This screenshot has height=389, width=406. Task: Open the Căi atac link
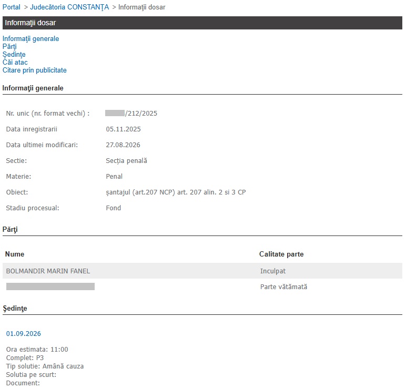coord(15,63)
